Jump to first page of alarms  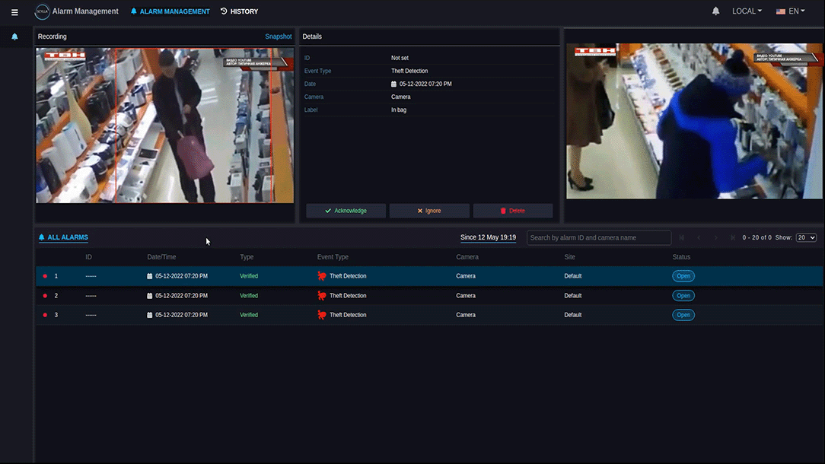[682, 238]
